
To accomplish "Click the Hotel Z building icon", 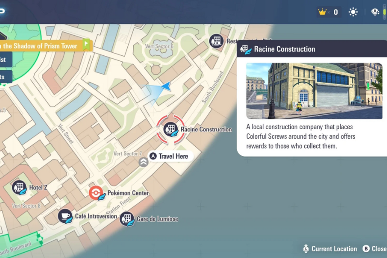I will pos(19,187).
